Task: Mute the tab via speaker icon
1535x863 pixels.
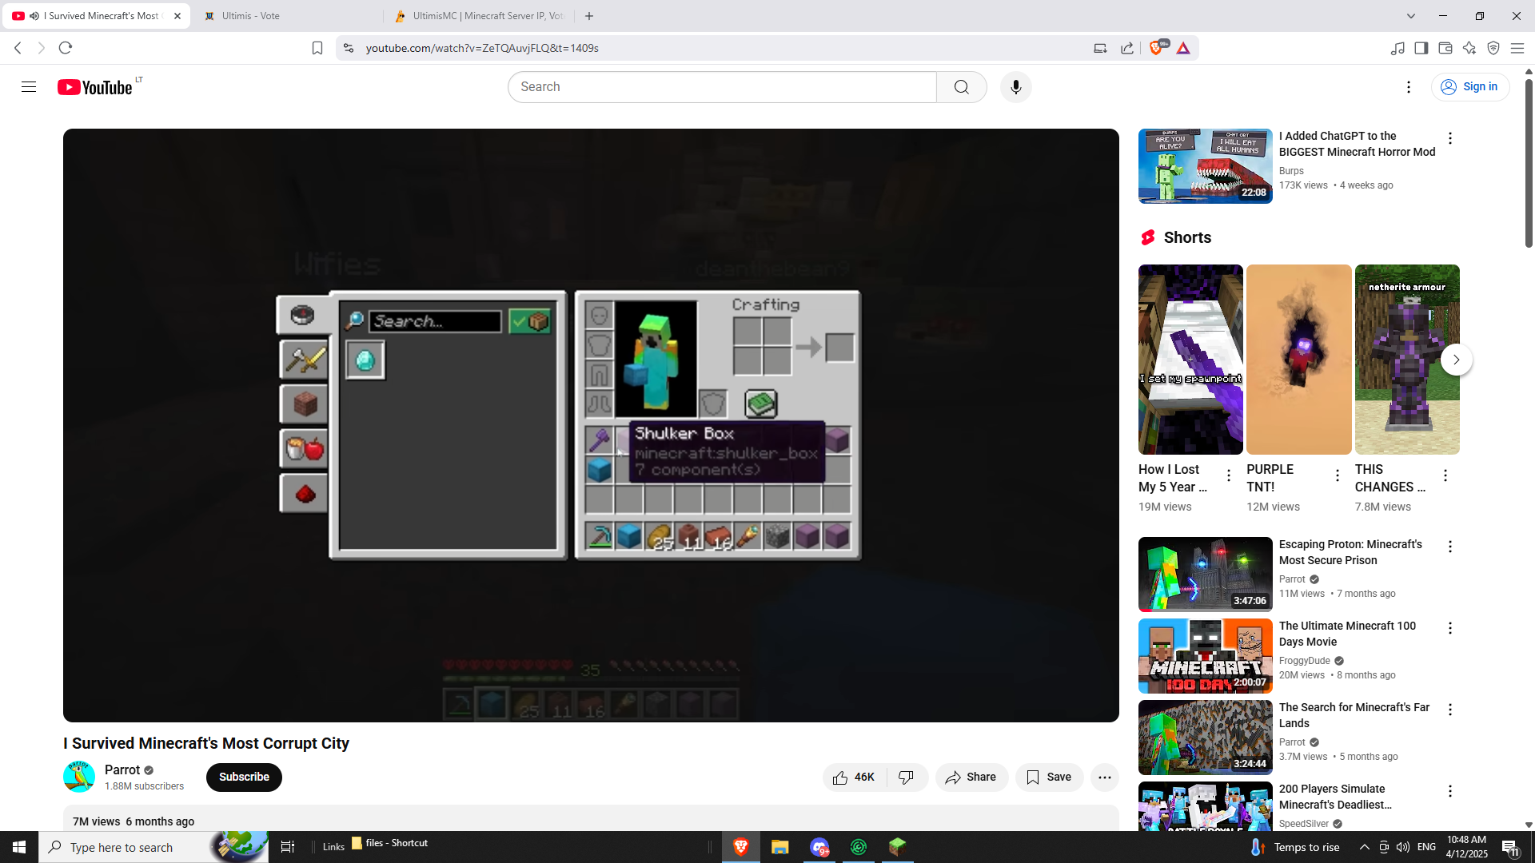Action: coord(34,16)
